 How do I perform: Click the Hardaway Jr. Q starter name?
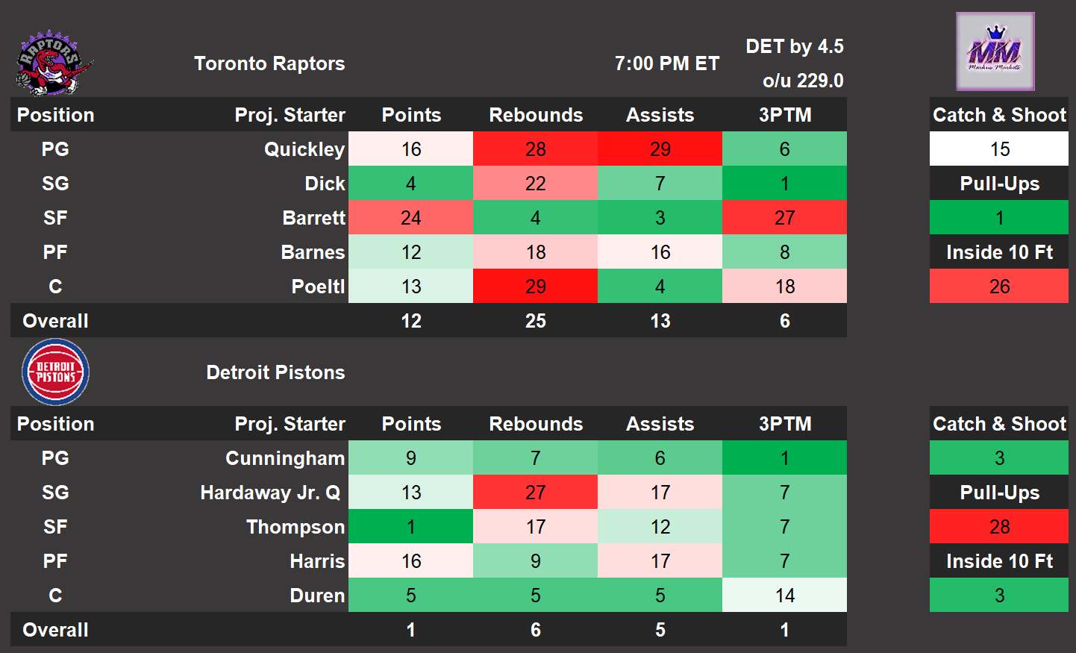(x=270, y=493)
